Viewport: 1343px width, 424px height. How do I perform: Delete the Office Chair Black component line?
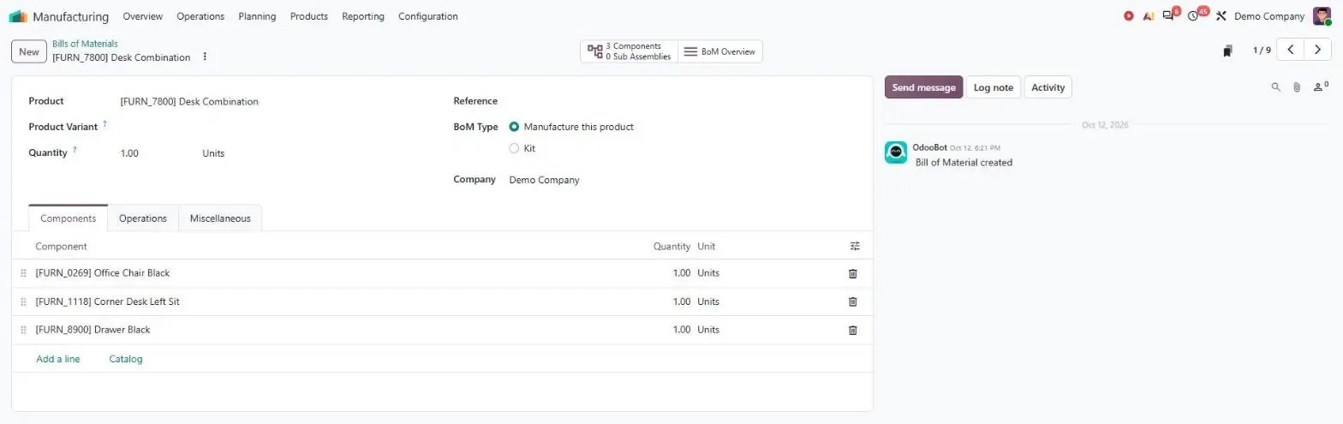(852, 273)
